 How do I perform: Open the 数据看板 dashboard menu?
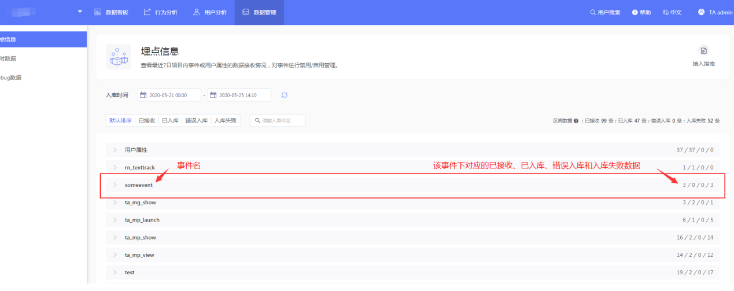point(112,12)
